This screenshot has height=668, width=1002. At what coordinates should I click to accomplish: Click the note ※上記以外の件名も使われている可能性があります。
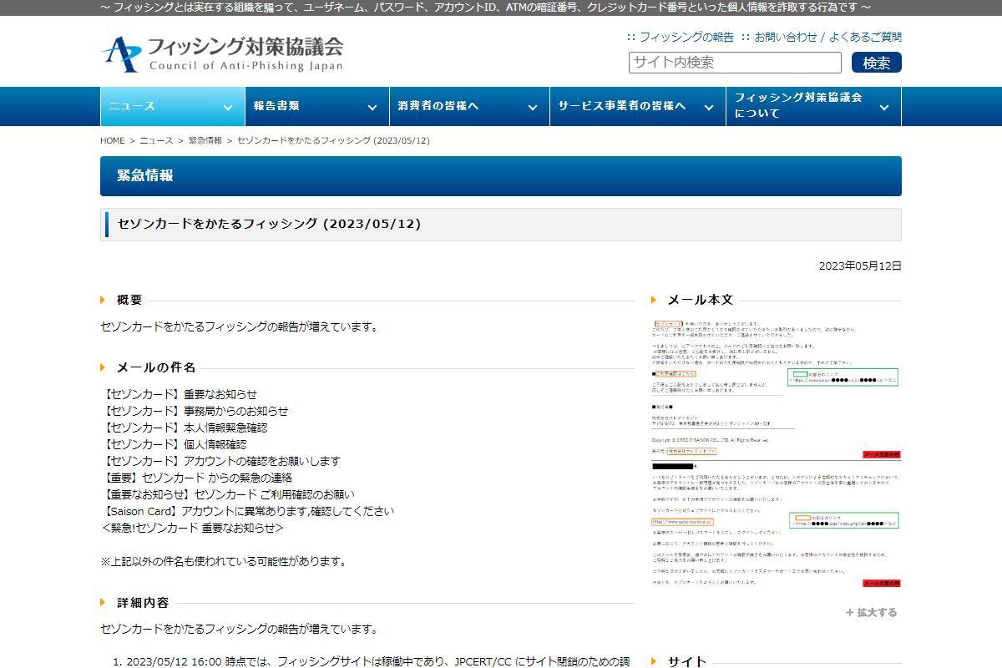[223, 561]
